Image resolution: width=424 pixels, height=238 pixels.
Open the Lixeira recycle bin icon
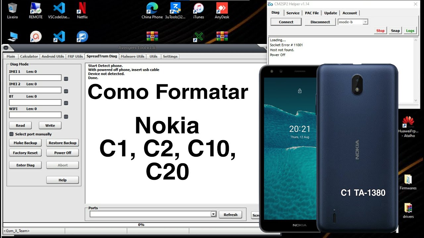pyautogui.click(x=12, y=11)
